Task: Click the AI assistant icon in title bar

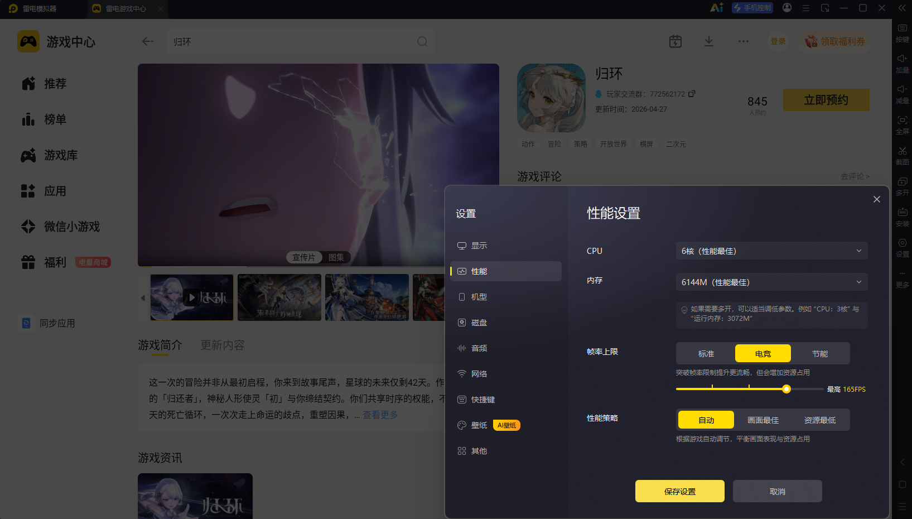Action: (717, 8)
